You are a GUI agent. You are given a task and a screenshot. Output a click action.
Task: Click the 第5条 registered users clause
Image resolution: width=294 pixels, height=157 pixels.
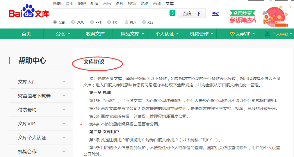[x=155, y=140]
